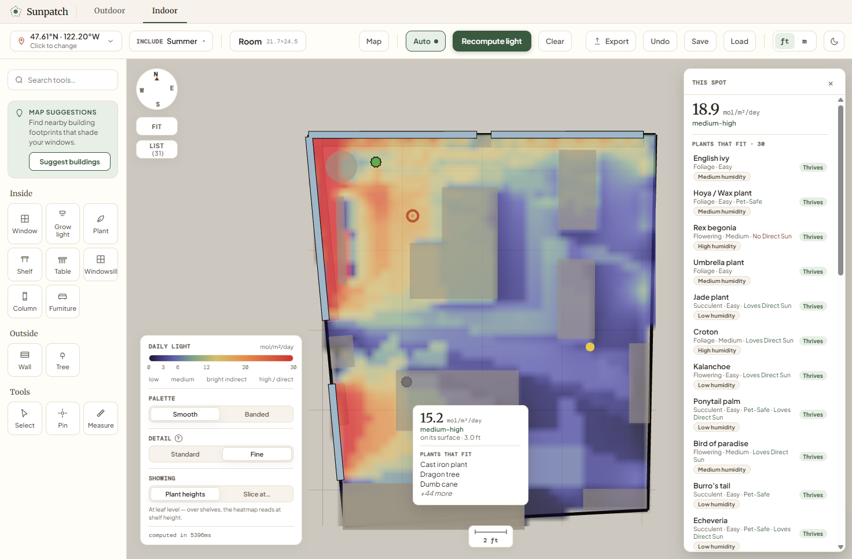Screen dimensions: 852x559
Task: Switch units to meters
Action: [x=805, y=41]
